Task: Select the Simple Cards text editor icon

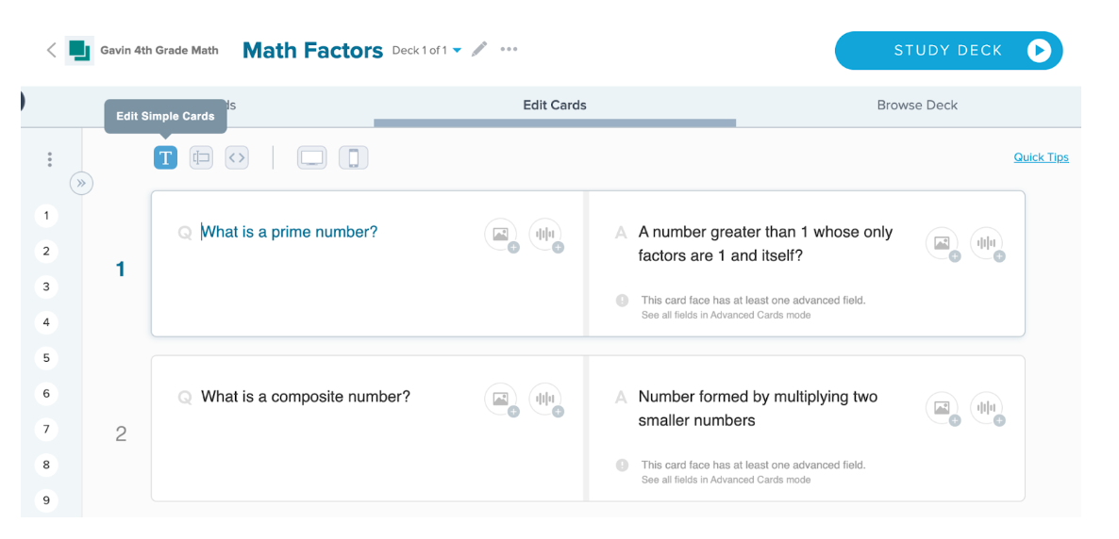Action: pos(165,157)
